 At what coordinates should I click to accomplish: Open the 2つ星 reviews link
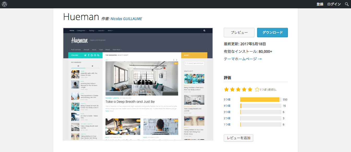[x=227, y=118]
